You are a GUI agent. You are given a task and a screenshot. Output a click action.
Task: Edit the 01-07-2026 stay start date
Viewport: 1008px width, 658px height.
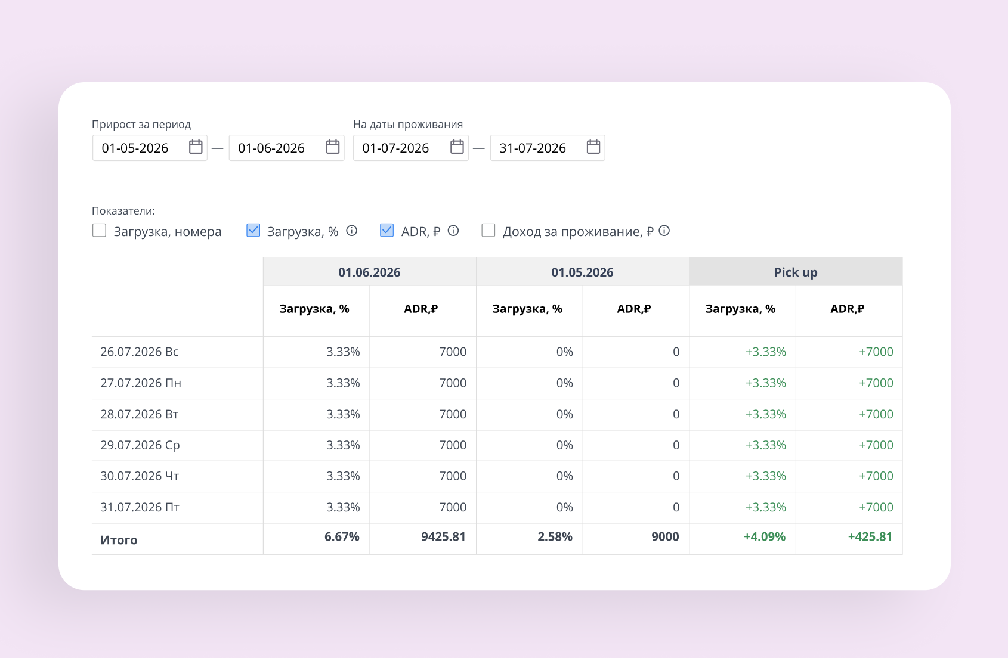pyautogui.click(x=411, y=148)
